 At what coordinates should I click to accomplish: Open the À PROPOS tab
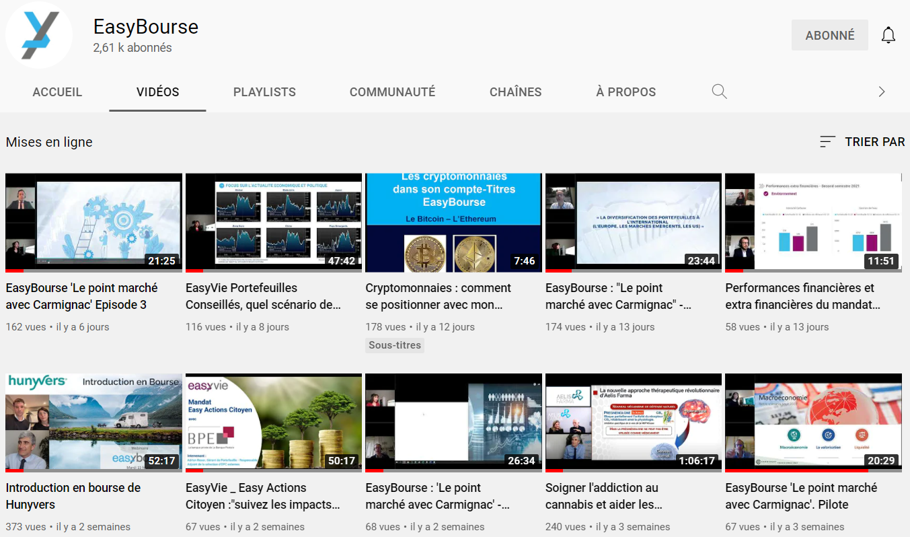pos(625,92)
